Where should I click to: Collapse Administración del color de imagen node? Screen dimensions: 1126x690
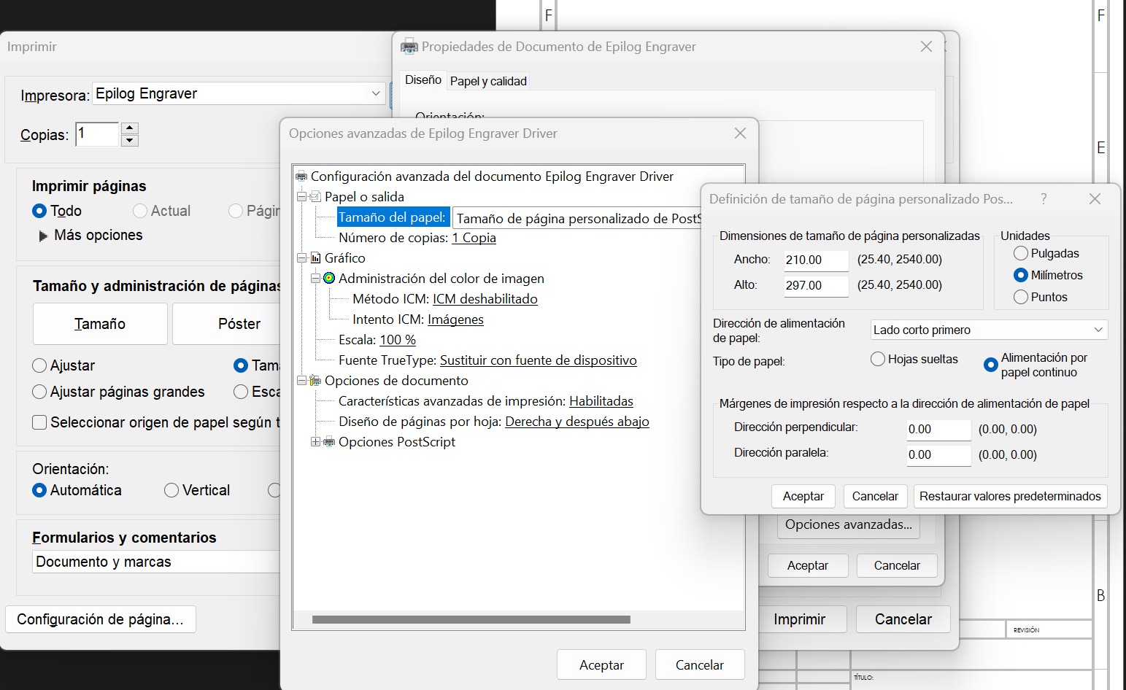click(x=315, y=279)
